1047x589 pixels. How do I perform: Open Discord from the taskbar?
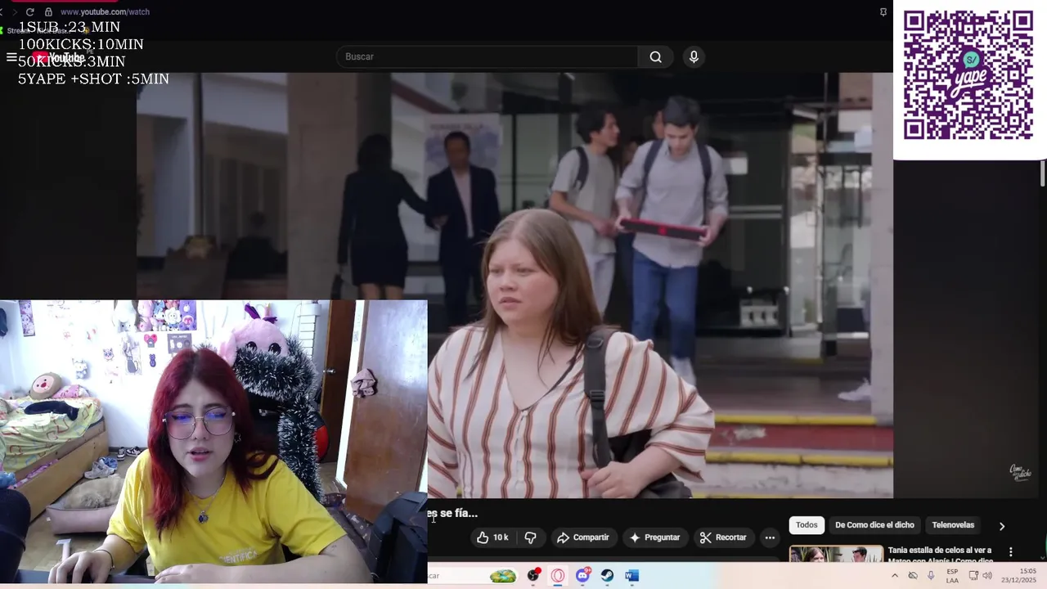click(582, 576)
